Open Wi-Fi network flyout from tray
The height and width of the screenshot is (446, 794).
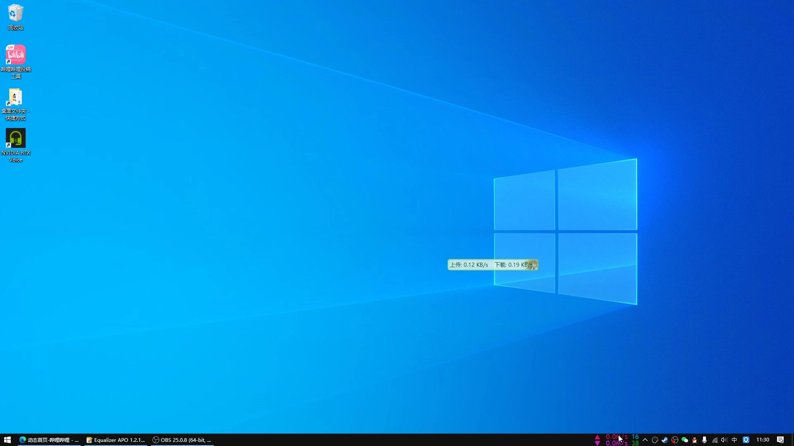point(715,440)
